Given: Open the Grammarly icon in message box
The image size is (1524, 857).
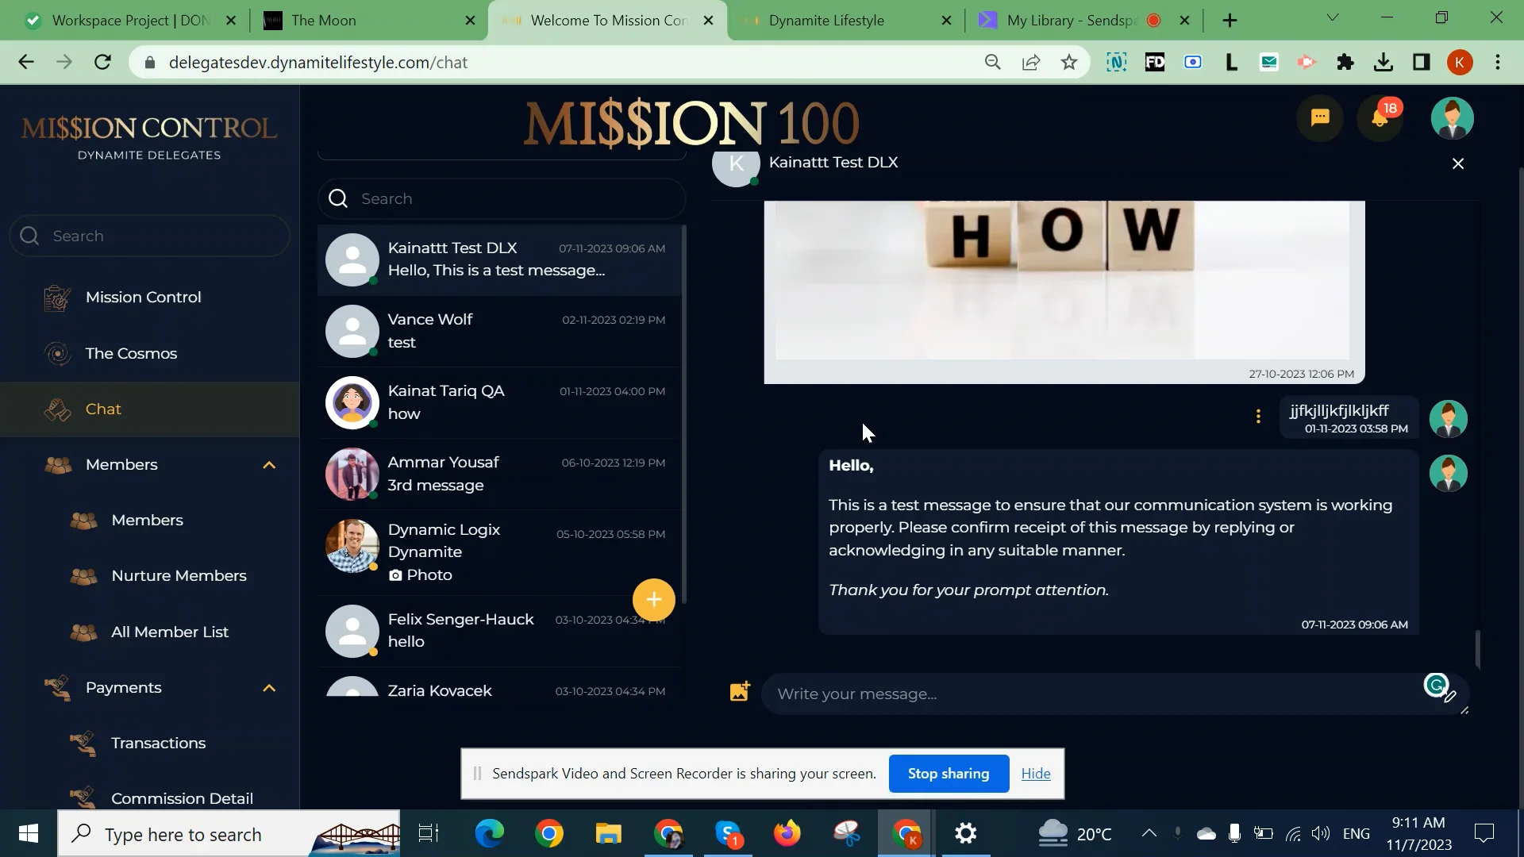Looking at the screenshot, I should pyautogui.click(x=1436, y=684).
